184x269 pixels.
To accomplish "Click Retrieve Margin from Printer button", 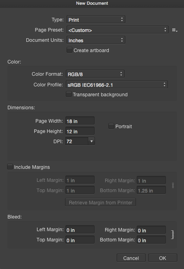I will pyautogui.click(x=100, y=202).
